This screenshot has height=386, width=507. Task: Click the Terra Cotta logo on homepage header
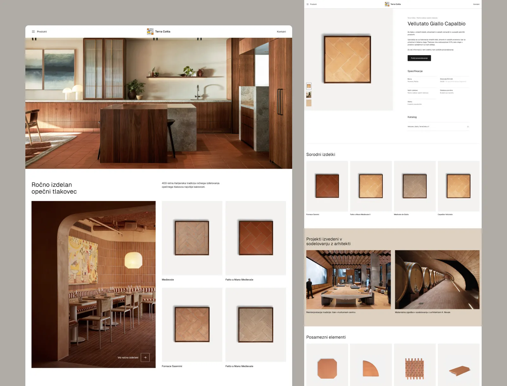coord(150,31)
